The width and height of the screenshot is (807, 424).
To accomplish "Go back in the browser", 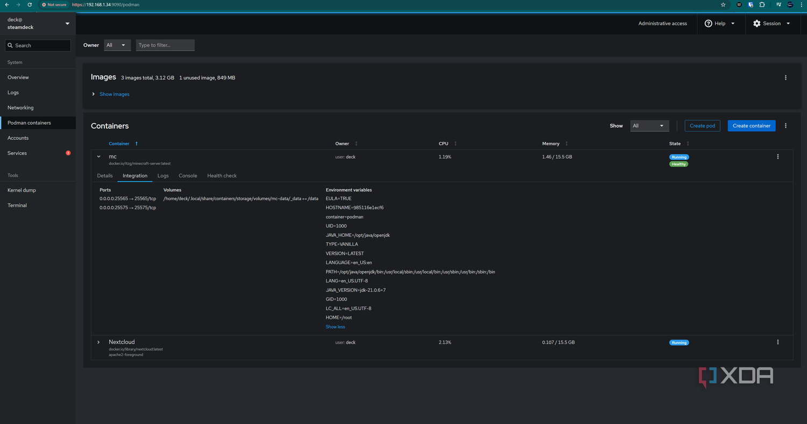I will (7, 4).
